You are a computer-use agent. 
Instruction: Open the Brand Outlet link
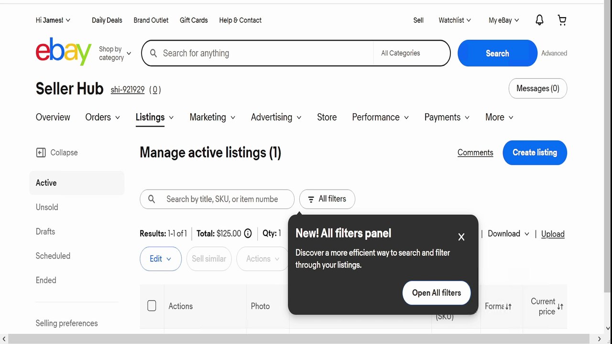(x=151, y=20)
